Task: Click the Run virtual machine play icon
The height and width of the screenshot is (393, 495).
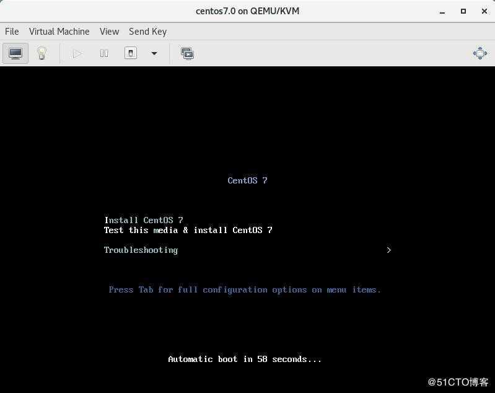Action: pyautogui.click(x=77, y=53)
